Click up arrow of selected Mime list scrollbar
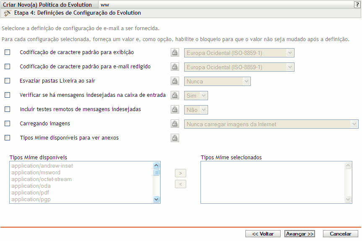The image size is (362, 241). 348,165
